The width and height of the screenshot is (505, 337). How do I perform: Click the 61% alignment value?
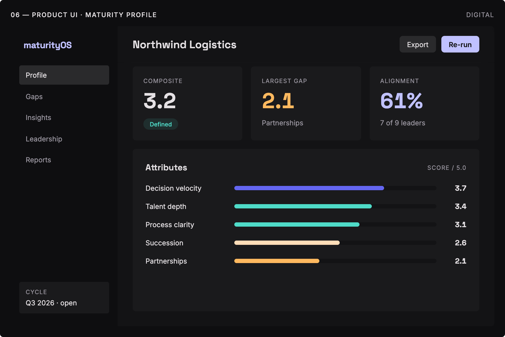click(x=401, y=101)
